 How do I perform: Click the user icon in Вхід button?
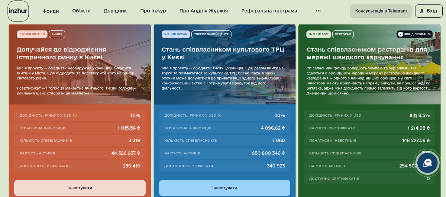[x=422, y=11]
